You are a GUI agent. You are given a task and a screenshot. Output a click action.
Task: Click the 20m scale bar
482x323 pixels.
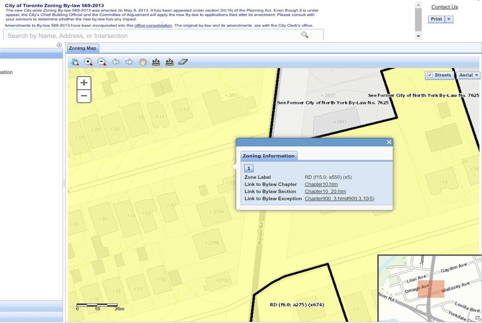(x=97, y=305)
